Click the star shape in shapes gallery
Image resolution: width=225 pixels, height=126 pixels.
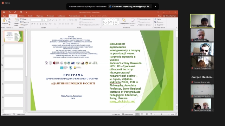pyautogui.click(x=116, y=24)
